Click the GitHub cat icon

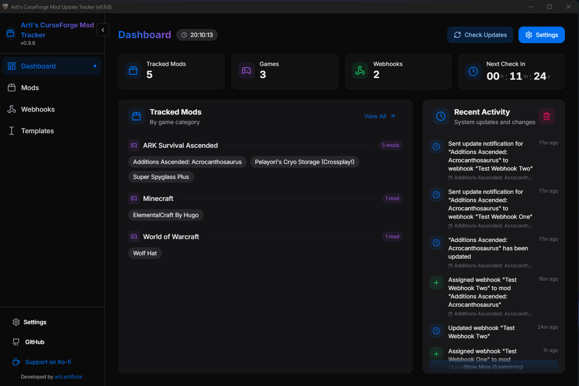[x=16, y=342]
